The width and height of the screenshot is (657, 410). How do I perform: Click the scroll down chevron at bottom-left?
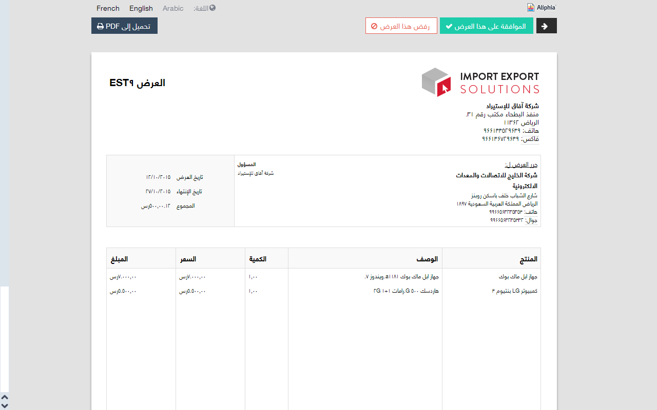tap(5, 405)
